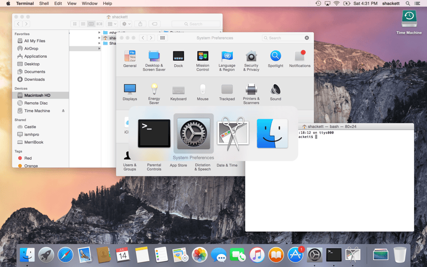This screenshot has height=267, width=427.
Task: Open the Dock preferences pane
Action: [178, 59]
